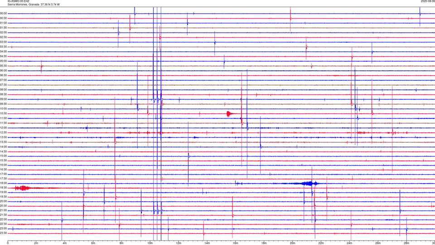Click the 18:30 trace label
This screenshot has height=245, width=435.
pyautogui.click(x=4, y=188)
